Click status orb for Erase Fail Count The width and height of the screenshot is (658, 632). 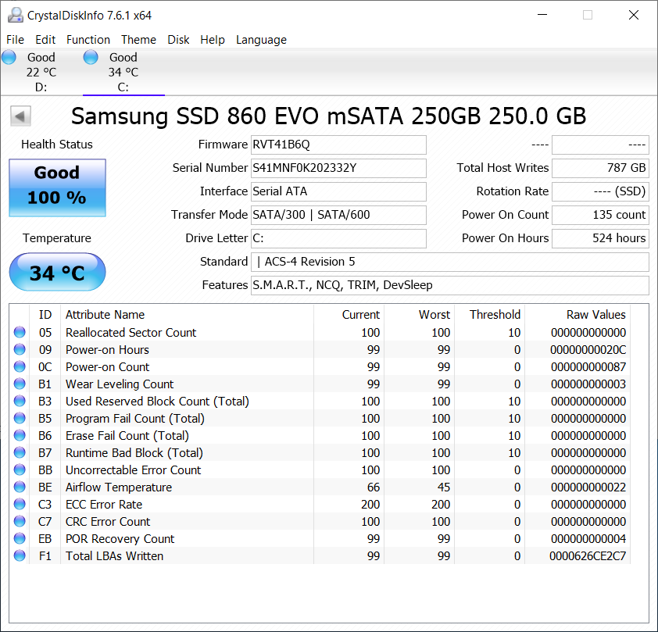pos(20,435)
